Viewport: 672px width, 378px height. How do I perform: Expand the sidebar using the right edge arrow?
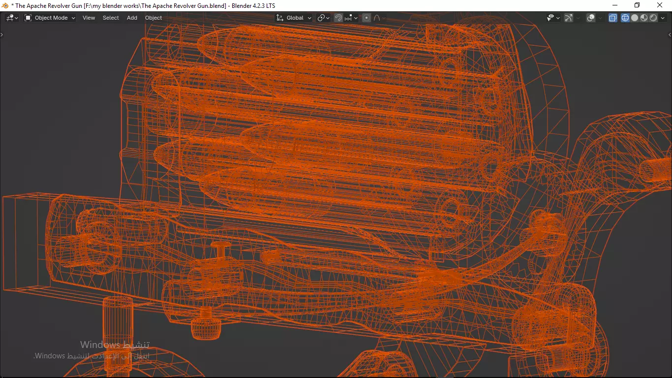click(x=670, y=34)
